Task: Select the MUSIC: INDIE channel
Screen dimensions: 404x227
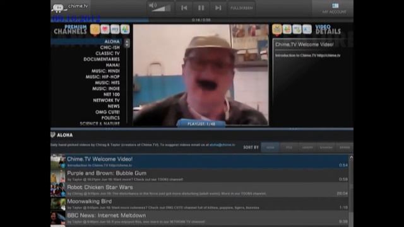Action: [106, 88]
